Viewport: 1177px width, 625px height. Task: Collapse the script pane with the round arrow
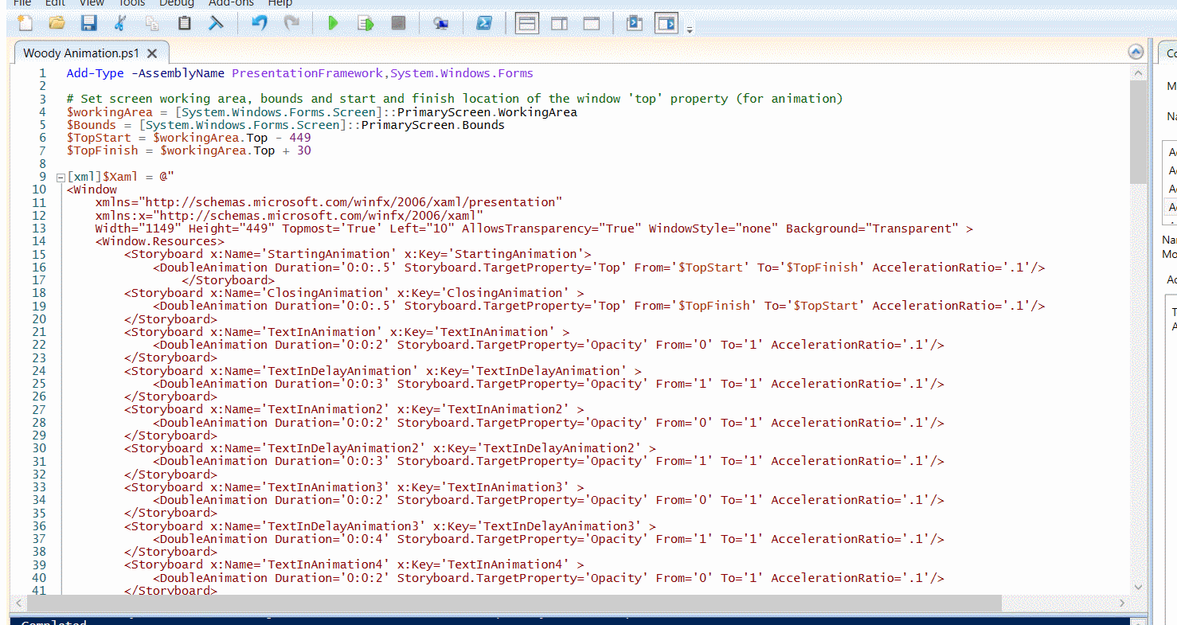(x=1136, y=53)
